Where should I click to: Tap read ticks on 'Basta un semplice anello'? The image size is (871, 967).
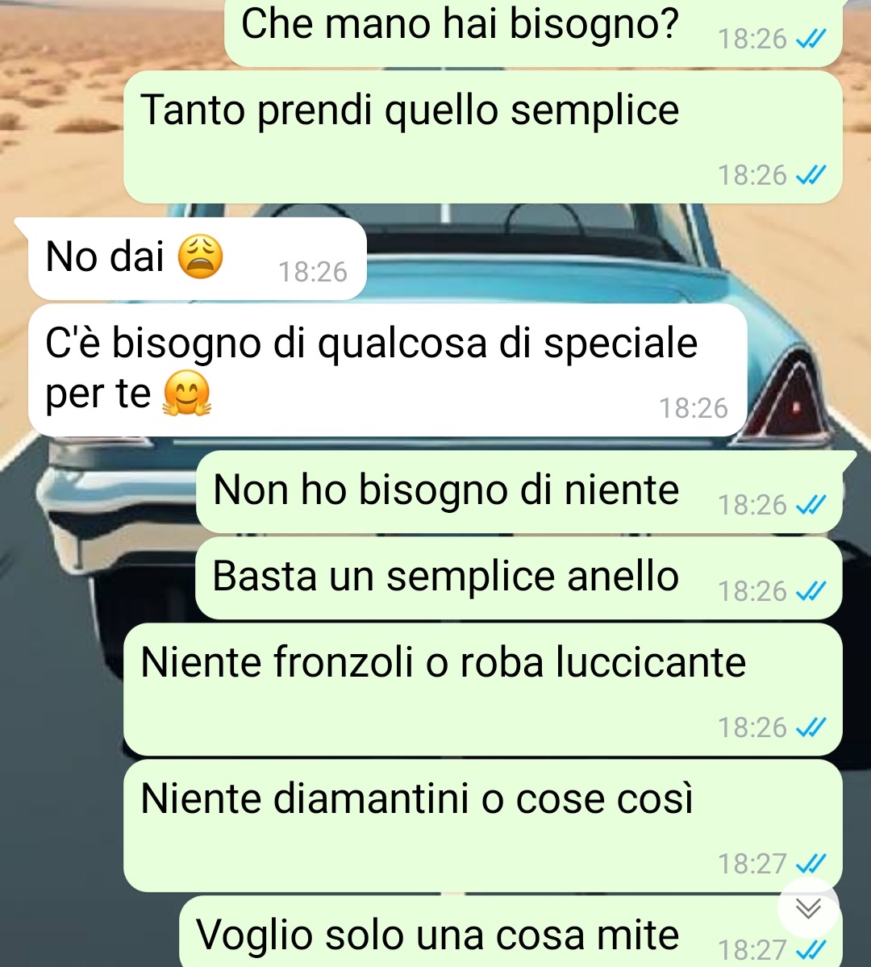811,591
